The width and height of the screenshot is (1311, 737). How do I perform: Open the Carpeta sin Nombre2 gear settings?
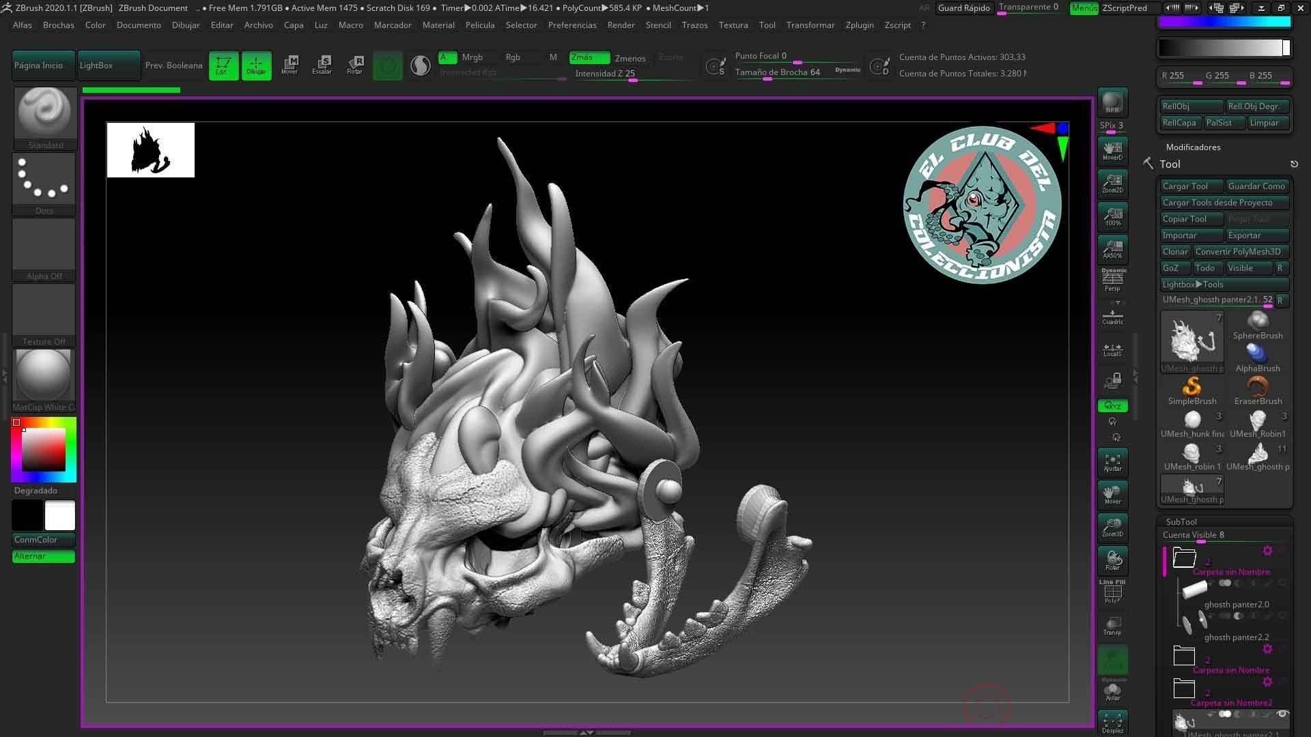[x=1267, y=682]
